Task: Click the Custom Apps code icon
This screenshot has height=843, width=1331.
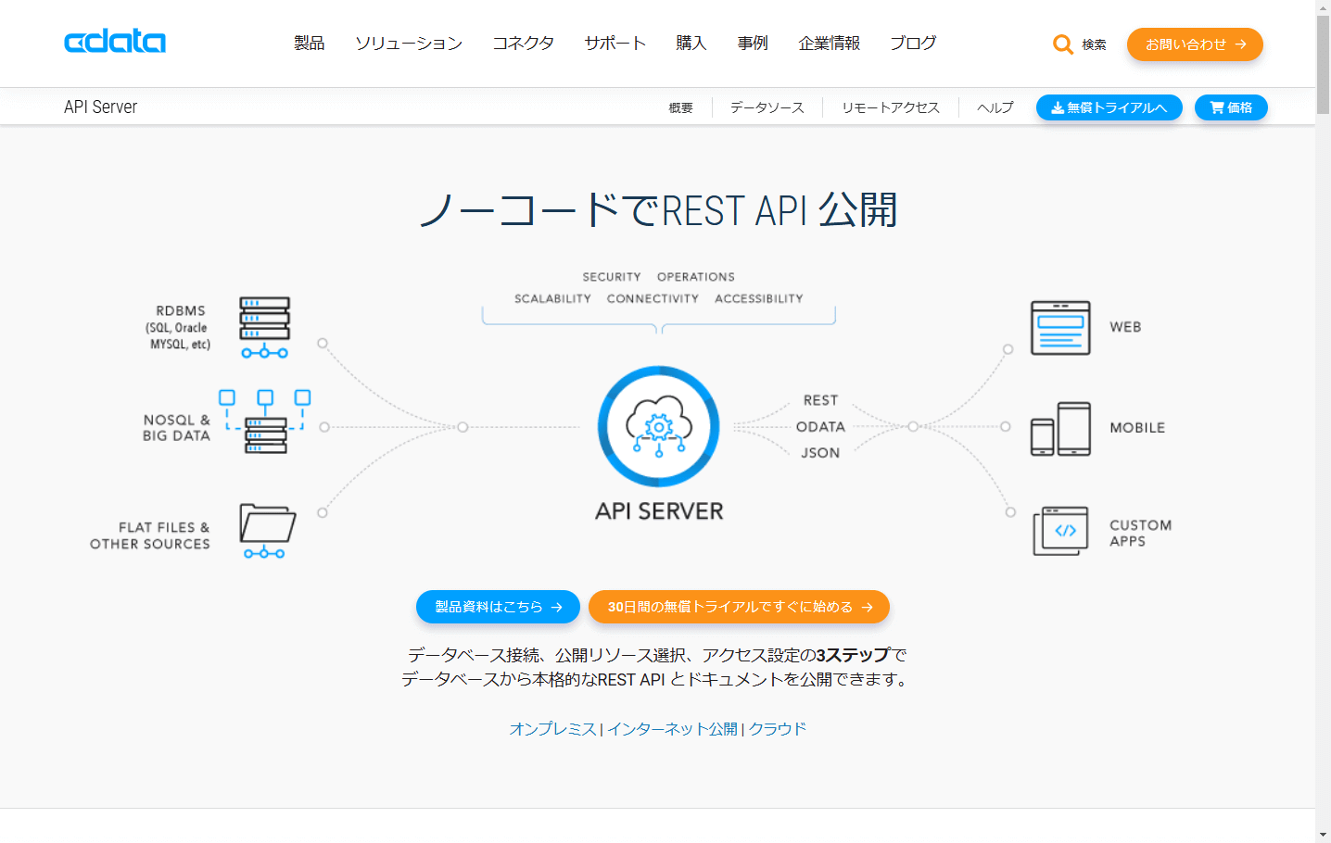Action: click(1060, 531)
